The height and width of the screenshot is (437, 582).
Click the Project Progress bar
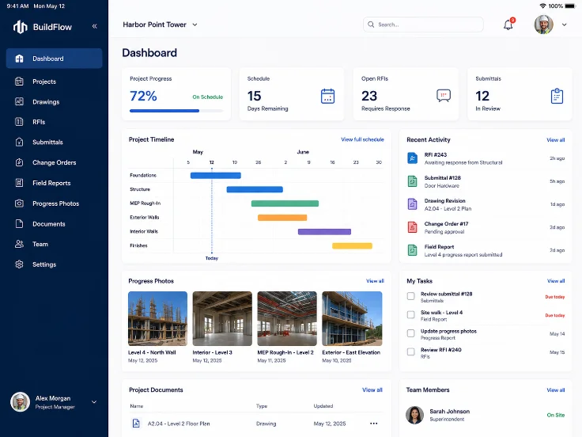pos(176,111)
